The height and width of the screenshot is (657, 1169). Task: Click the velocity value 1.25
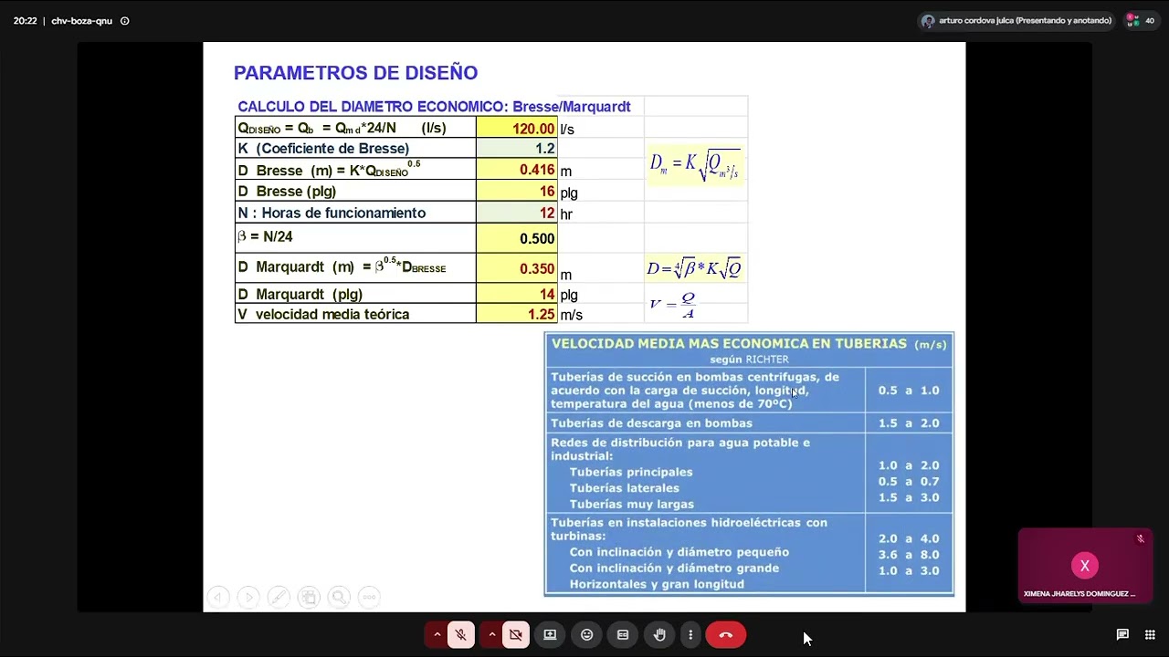[x=517, y=314]
